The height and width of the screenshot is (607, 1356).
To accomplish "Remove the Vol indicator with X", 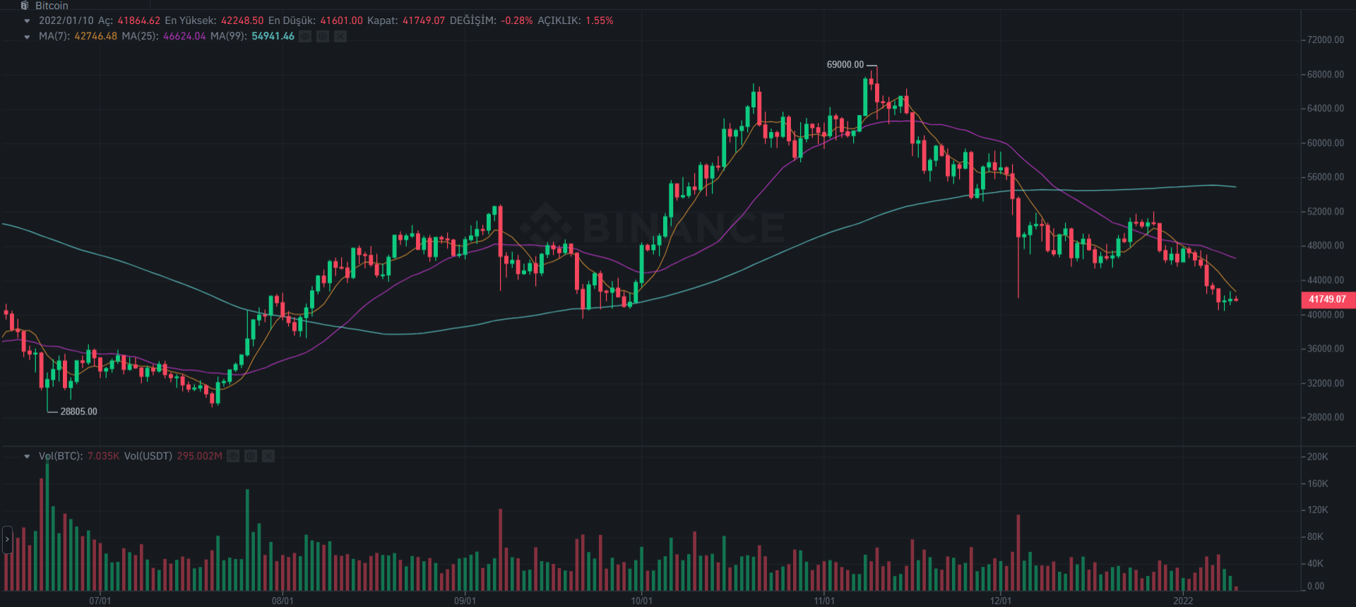I will click(x=268, y=456).
